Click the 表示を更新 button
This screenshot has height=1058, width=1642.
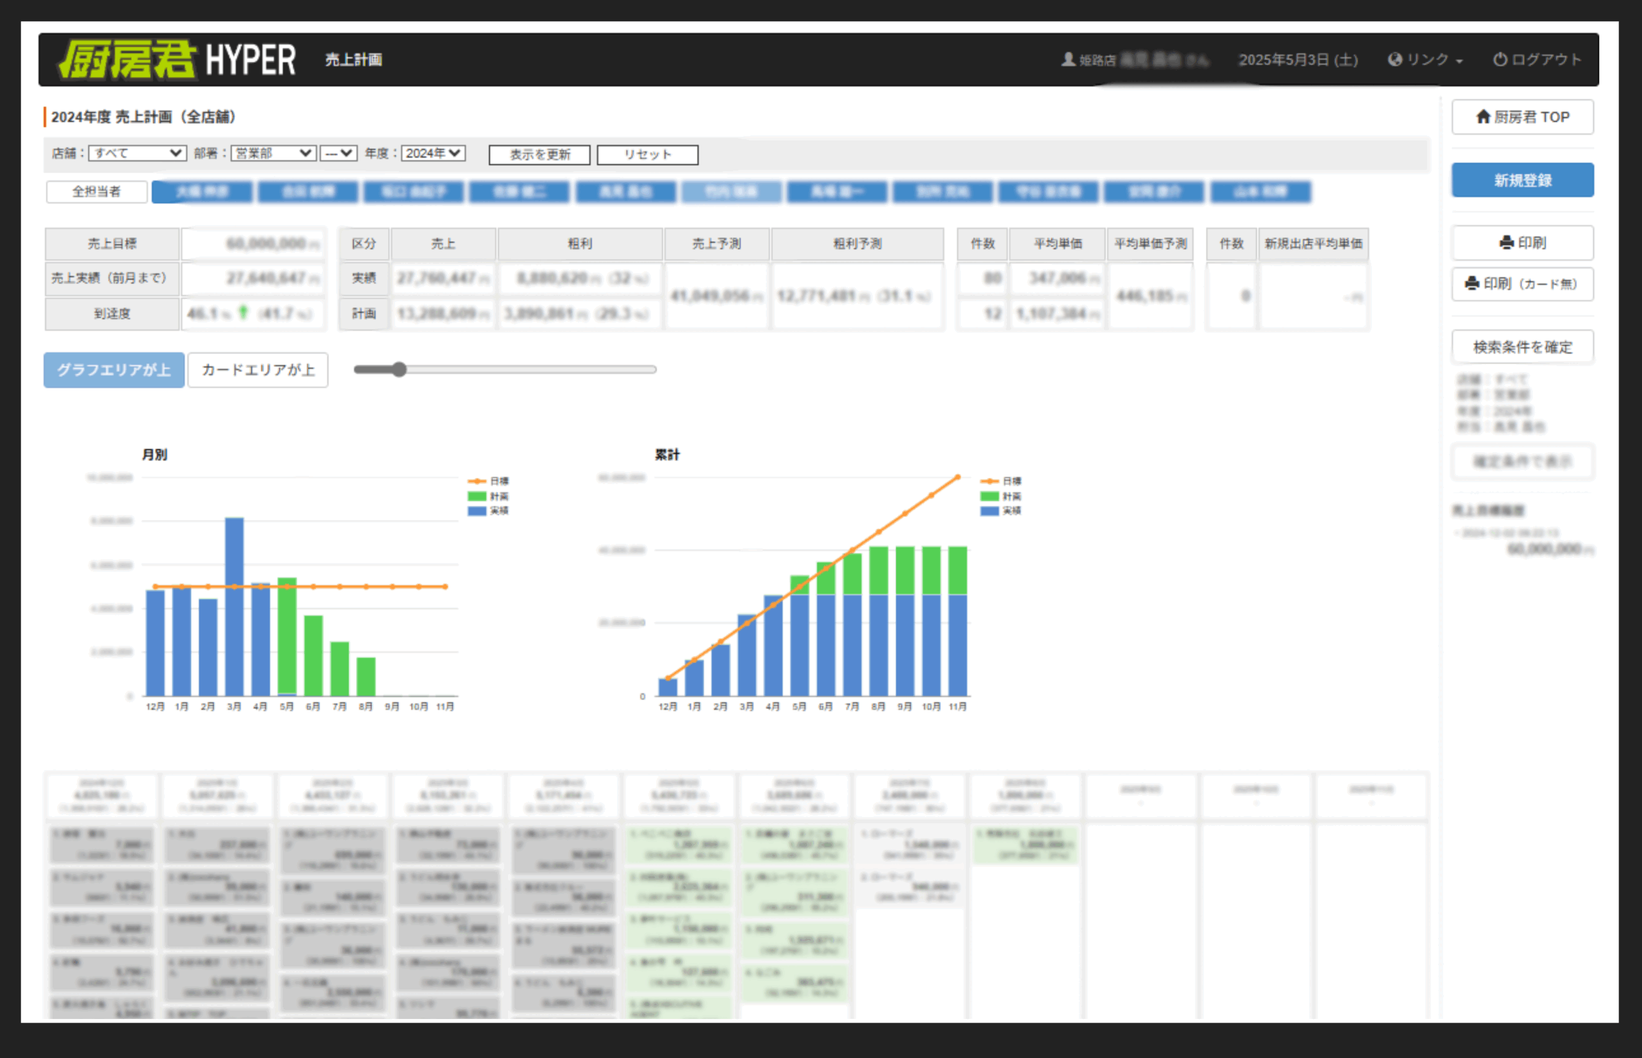(539, 155)
